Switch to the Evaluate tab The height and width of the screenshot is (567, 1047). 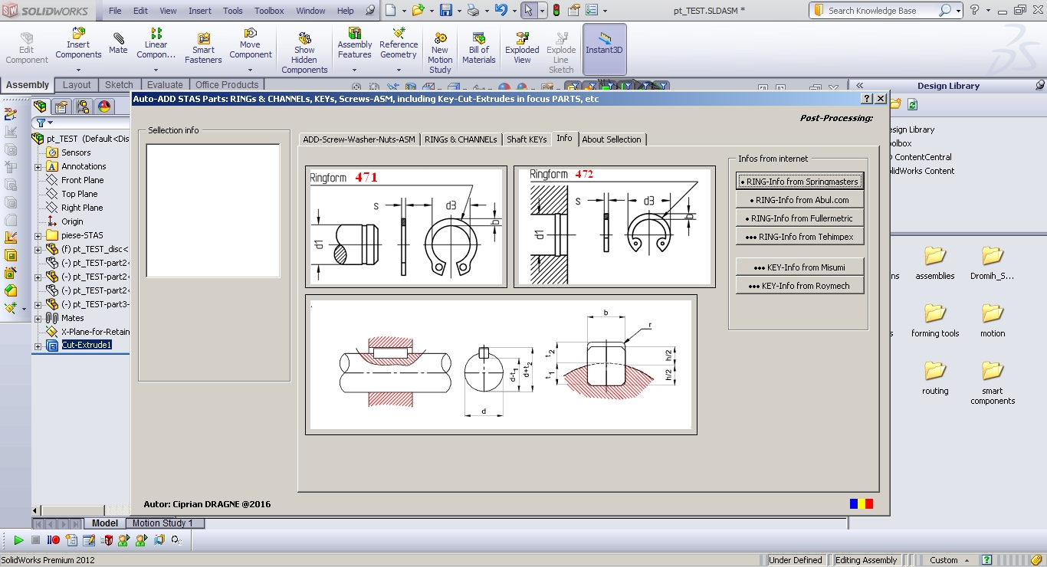[x=165, y=85]
